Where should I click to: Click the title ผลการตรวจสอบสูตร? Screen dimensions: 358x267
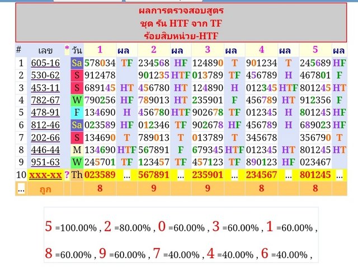coord(181,11)
